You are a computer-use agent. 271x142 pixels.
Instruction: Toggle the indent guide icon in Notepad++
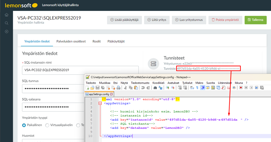(202, 88)
